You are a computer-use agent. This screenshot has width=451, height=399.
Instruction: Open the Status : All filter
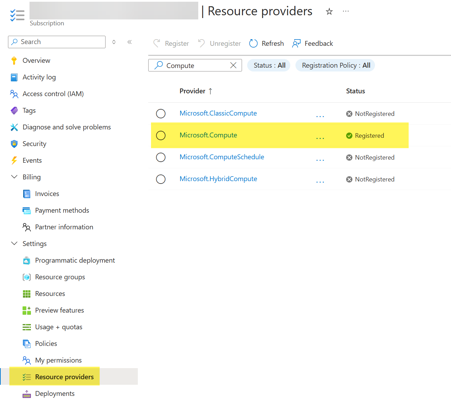269,65
